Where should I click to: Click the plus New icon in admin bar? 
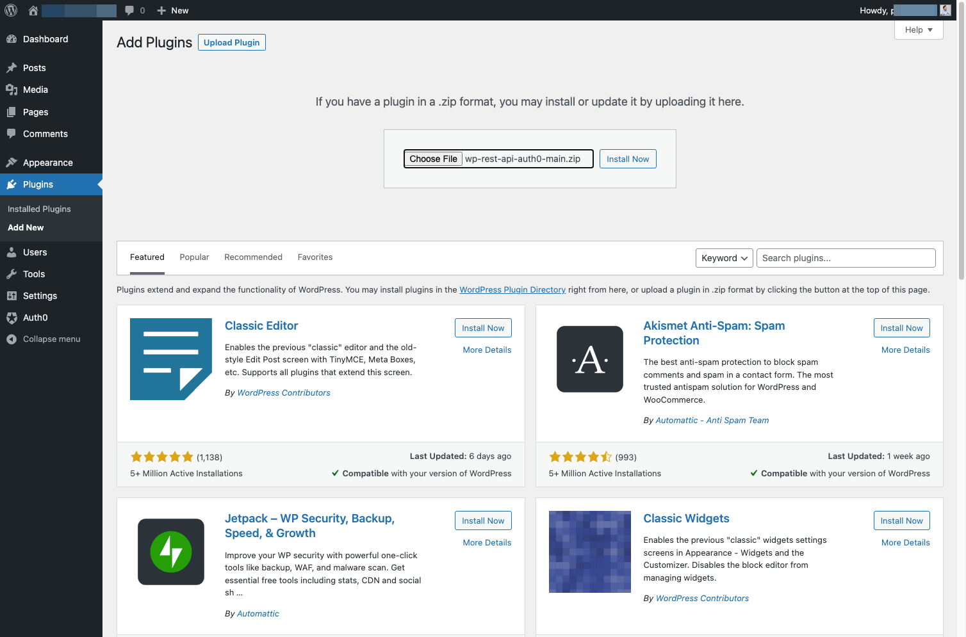161,10
